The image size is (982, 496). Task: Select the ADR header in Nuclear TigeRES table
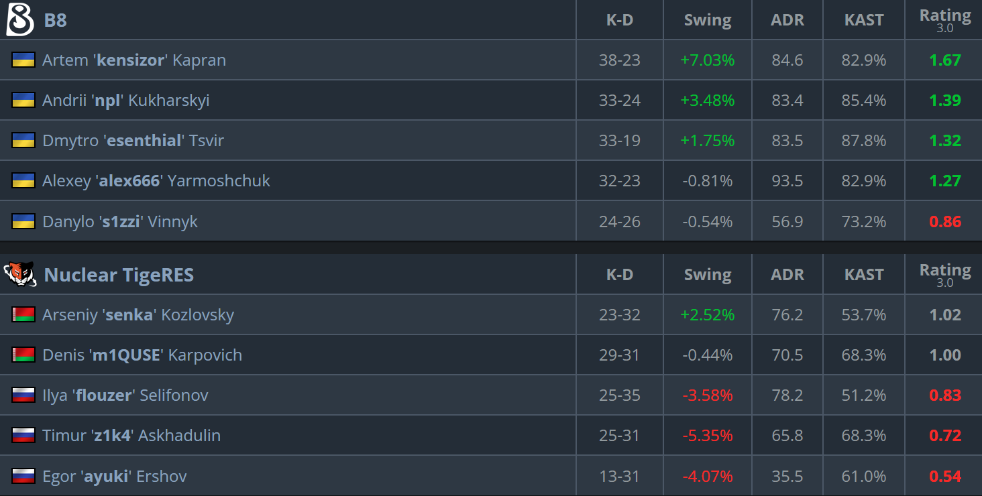pyautogui.click(x=787, y=275)
